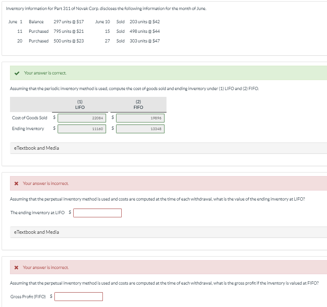Click the green checkmark success icon

tap(17, 73)
